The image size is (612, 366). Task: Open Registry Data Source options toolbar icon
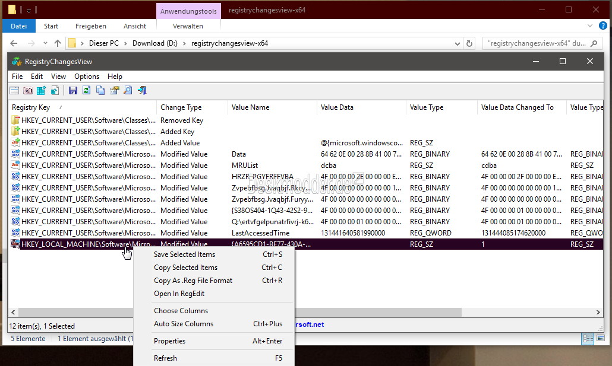14,91
